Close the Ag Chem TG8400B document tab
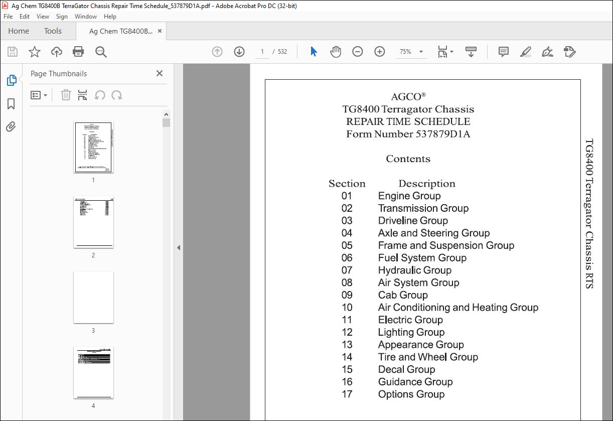Screen dimensions: 613x421 click(160, 31)
